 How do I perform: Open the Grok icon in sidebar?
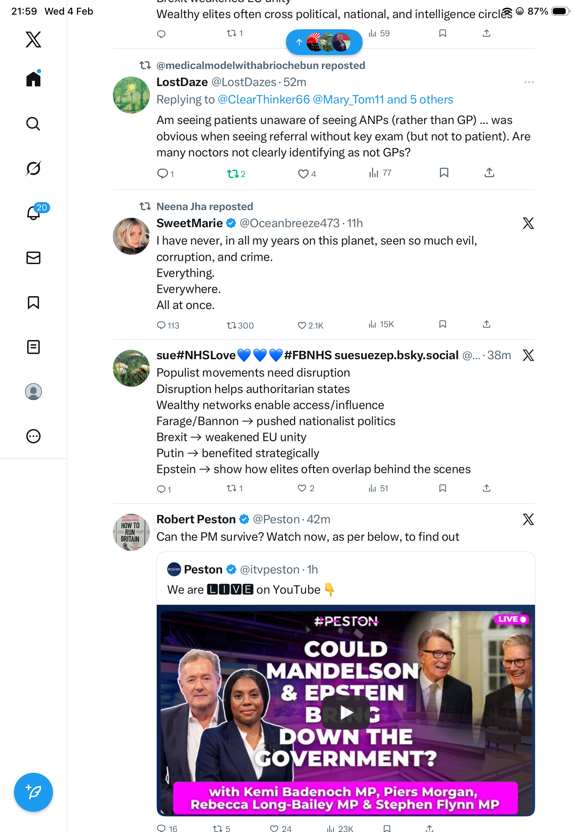click(x=33, y=168)
